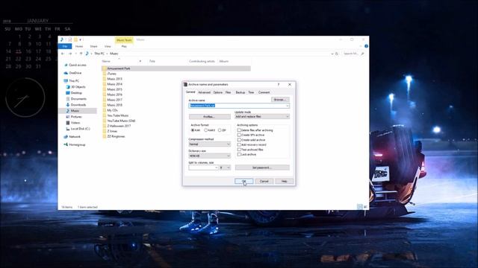Viewport: 478px width, 268px height.
Task: Open the iTunes folder in the file list
Action: pos(111,74)
